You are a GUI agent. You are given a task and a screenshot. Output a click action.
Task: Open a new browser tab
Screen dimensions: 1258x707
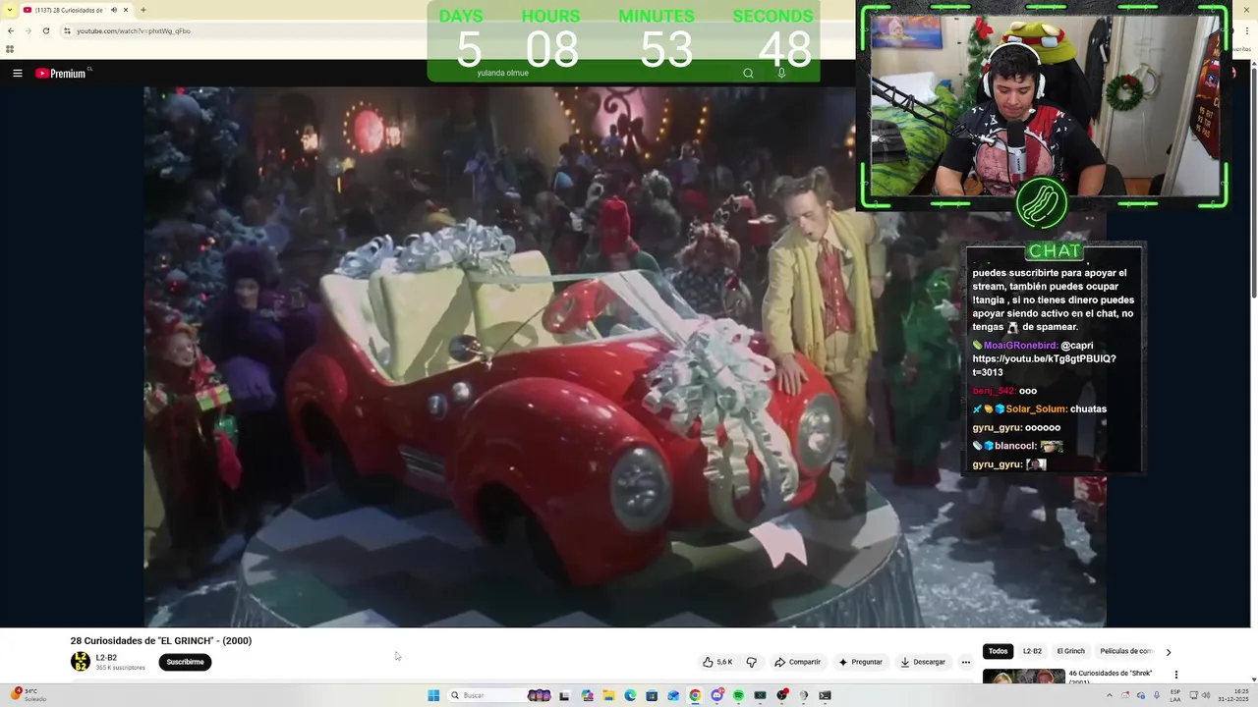(143, 10)
